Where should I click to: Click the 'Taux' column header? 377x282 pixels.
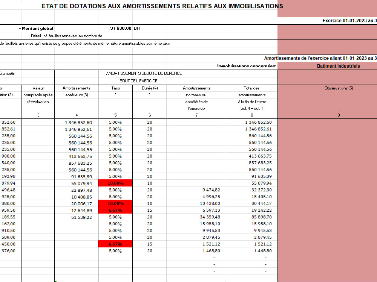pos(115,88)
